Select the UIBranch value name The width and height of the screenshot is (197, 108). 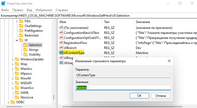click(x=70, y=48)
